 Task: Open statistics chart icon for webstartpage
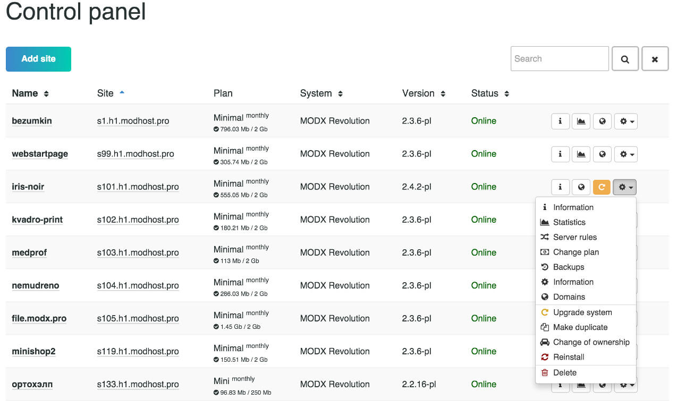(x=581, y=154)
